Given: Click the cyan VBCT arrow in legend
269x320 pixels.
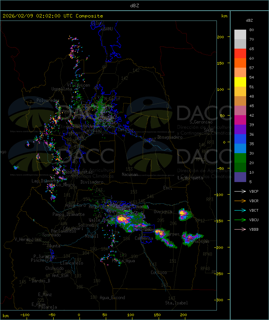Looking at the screenshot, I should [240, 211].
